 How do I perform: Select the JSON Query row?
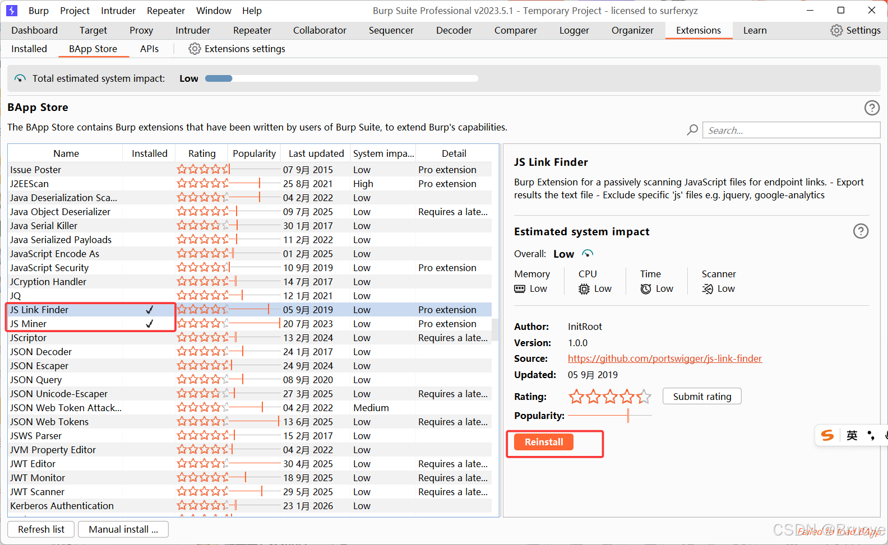[x=250, y=380]
